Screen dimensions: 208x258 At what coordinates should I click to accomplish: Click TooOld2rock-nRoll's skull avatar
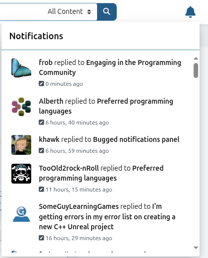[21, 174]
